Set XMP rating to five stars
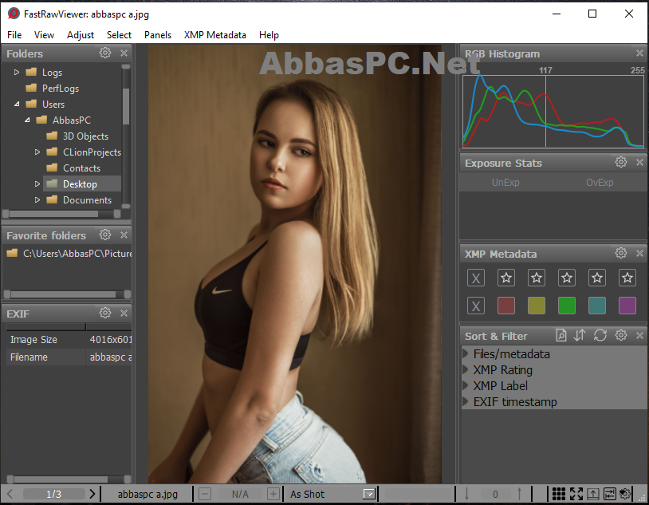Viewport: 649px width, 505px height. (627, 278)
